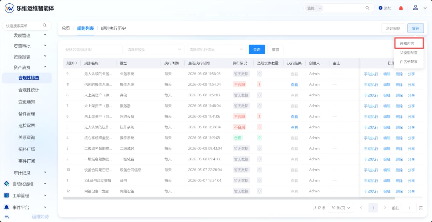Click the sidebar menu search magnifier icon
Image resolution: width=432 pixels, height=222 pixels.
pyautogui.click(x=45, y=26)
